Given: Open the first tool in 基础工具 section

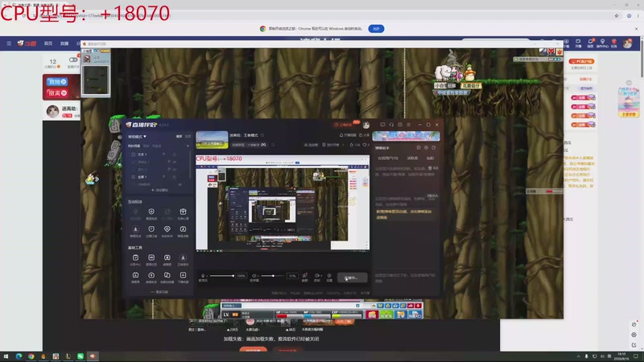Looking at the screenshot, I should [x=135, y=257].
